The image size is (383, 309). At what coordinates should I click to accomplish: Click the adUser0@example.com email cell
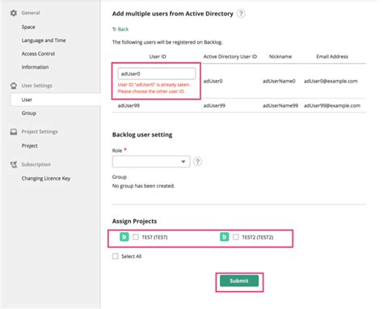pyautogui.click(x=330, y=81)
